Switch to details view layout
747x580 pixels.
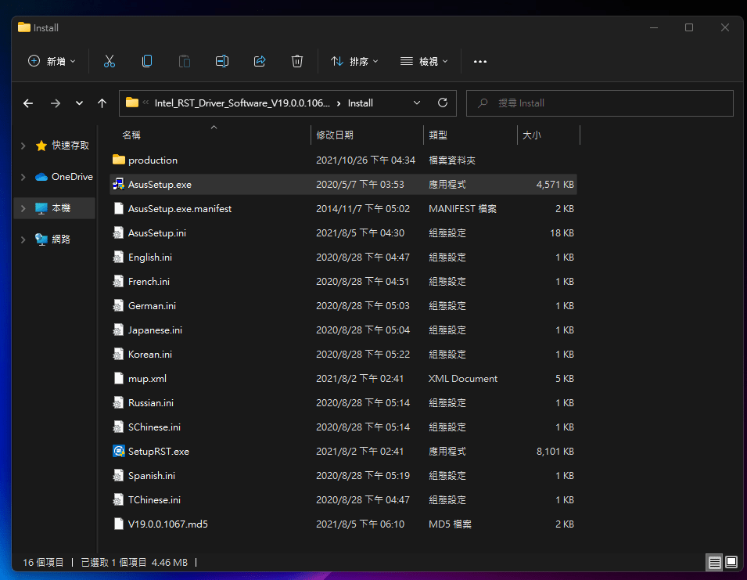[714, 562]
